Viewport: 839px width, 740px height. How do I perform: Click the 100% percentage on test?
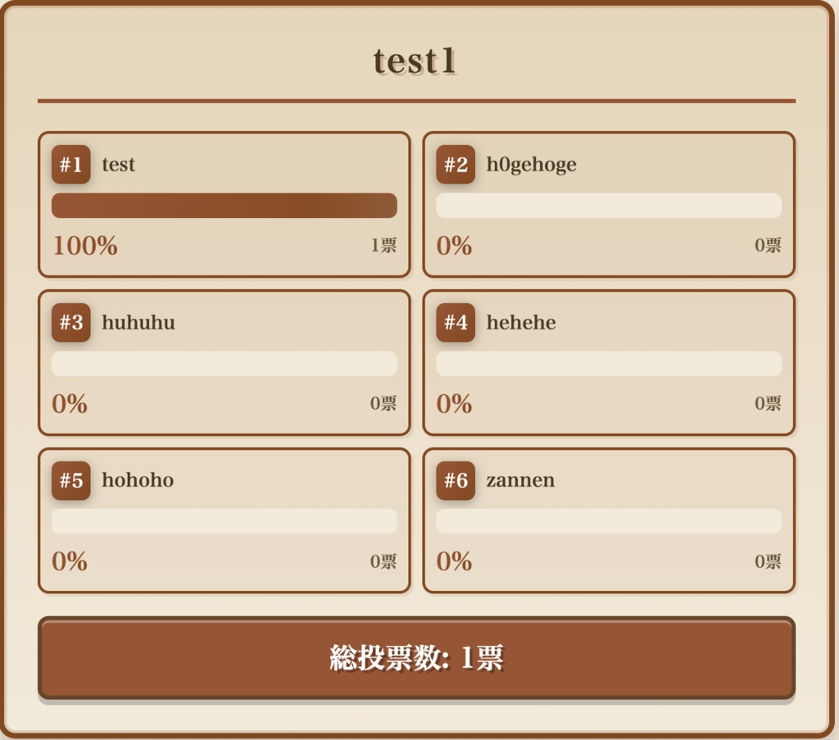pos(85,246)
